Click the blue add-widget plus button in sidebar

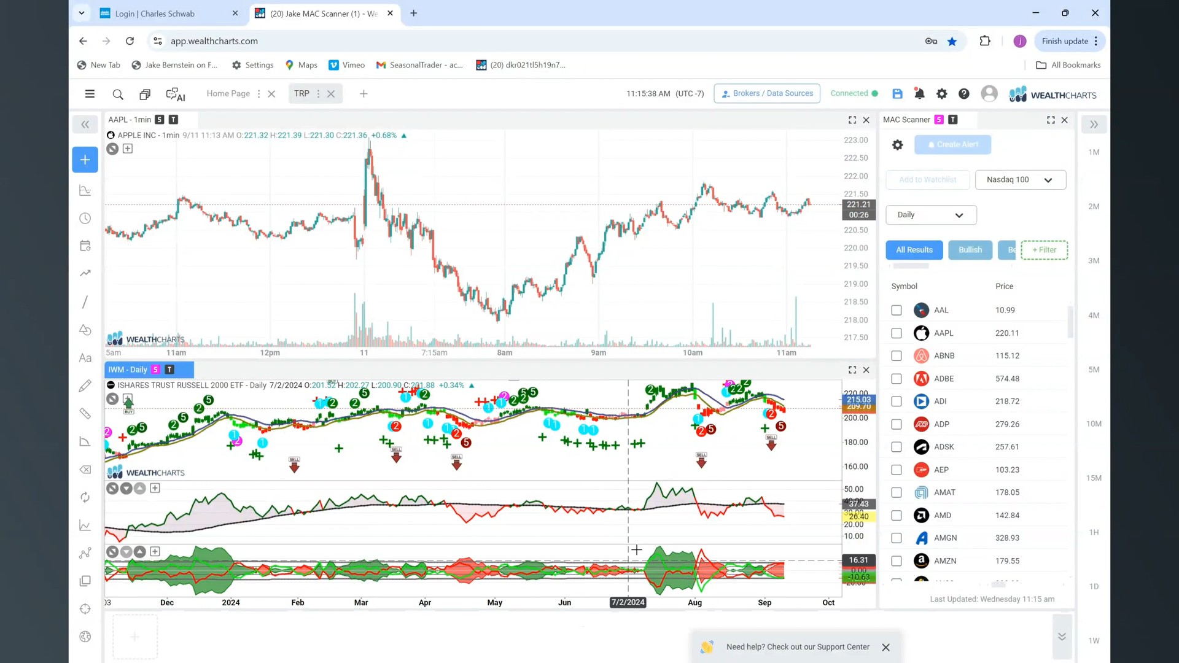[85, 160]
